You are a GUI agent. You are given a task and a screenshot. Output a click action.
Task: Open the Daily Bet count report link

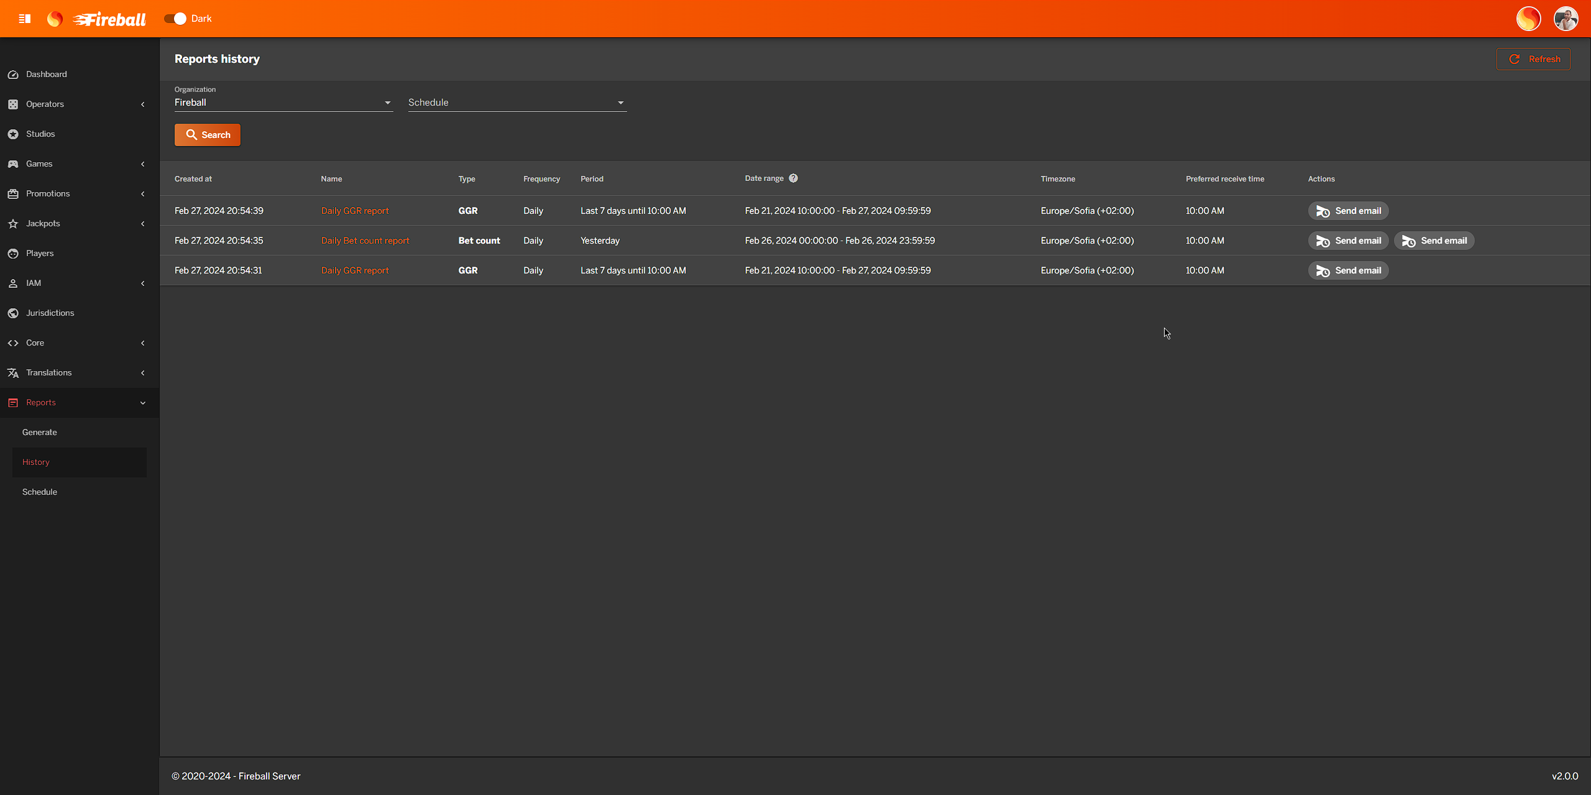(x=365, y=241)
